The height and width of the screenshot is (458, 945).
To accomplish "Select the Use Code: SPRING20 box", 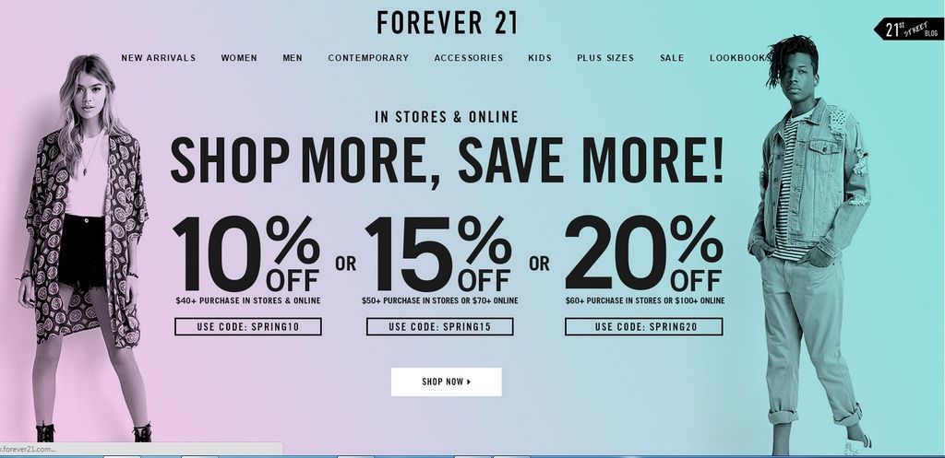I will pos(643,327).
